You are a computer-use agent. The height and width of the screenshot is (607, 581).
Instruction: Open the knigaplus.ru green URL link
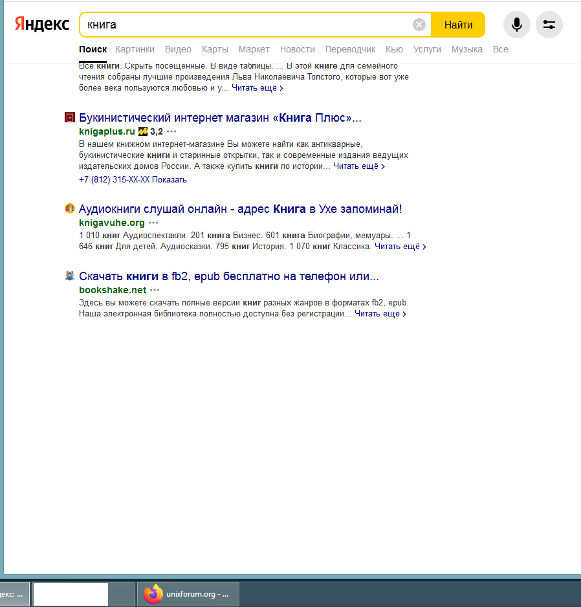pyautogui.click(x=107, y=131)
